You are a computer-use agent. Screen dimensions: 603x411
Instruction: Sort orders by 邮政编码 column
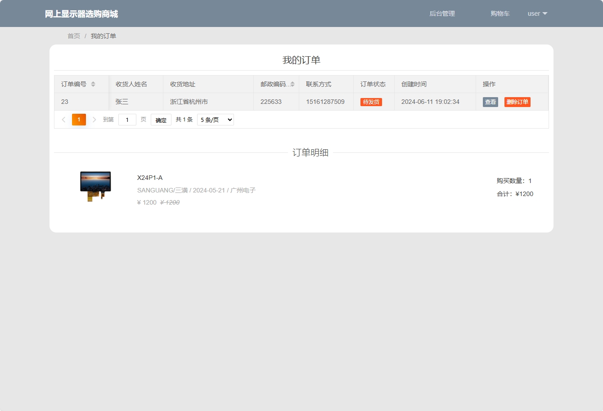point(292,84)
